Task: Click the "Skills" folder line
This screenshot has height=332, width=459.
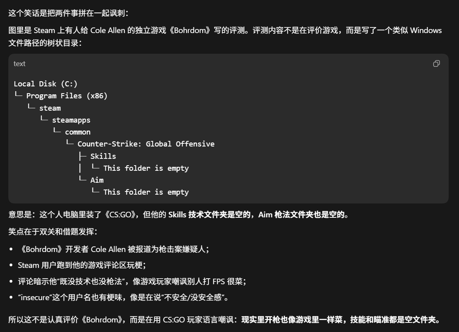Action: 103,156
